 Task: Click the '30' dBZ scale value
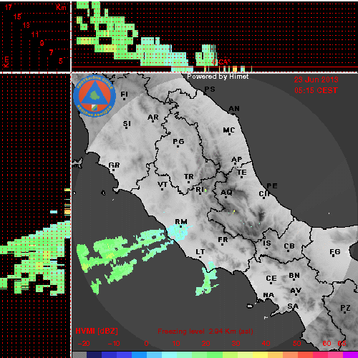click(x=236, y=344)
